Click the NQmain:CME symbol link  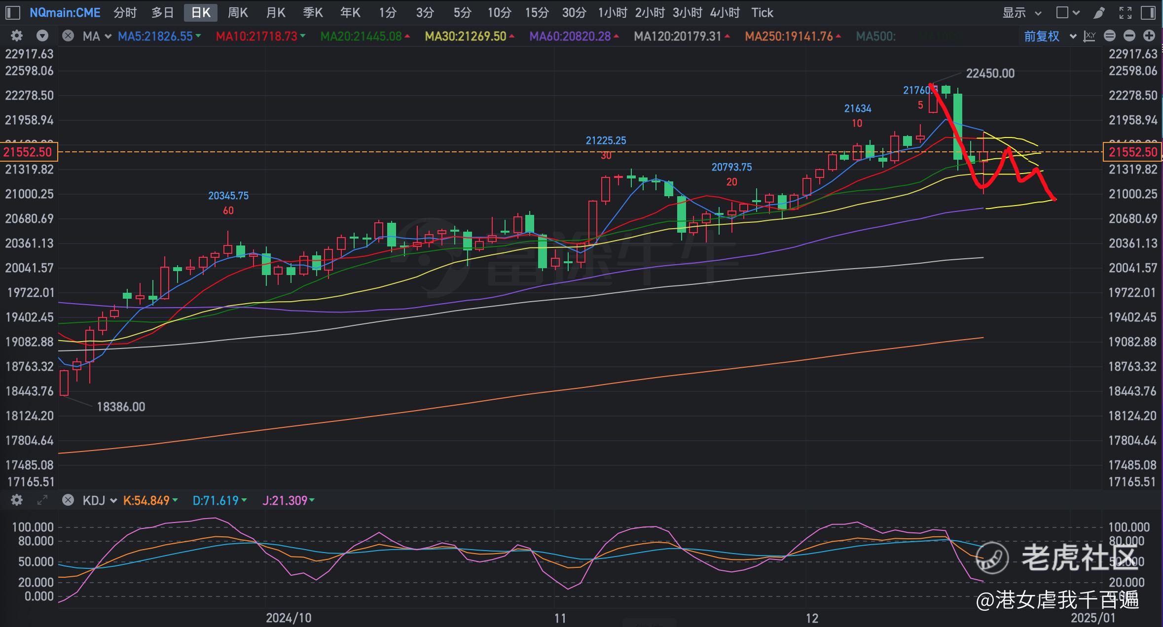[x=65, y=13]
